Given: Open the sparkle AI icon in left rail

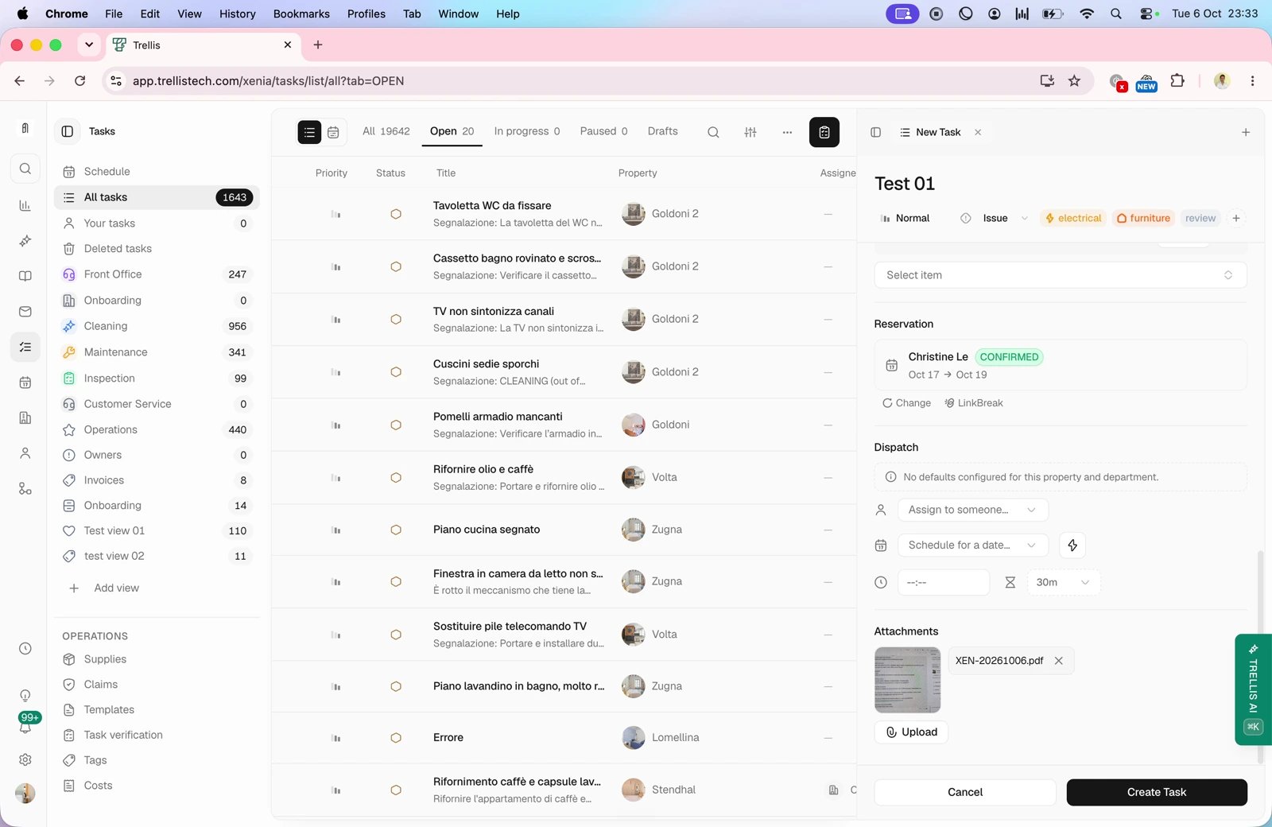Looking at the screenshot, I should [25, 241].
